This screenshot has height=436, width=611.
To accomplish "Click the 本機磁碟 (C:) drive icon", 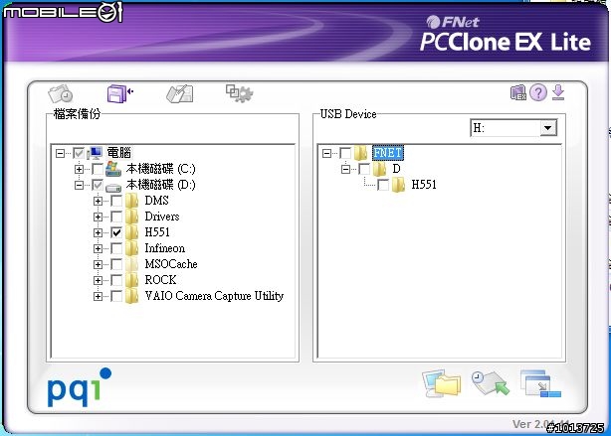I will coord(113,169).
